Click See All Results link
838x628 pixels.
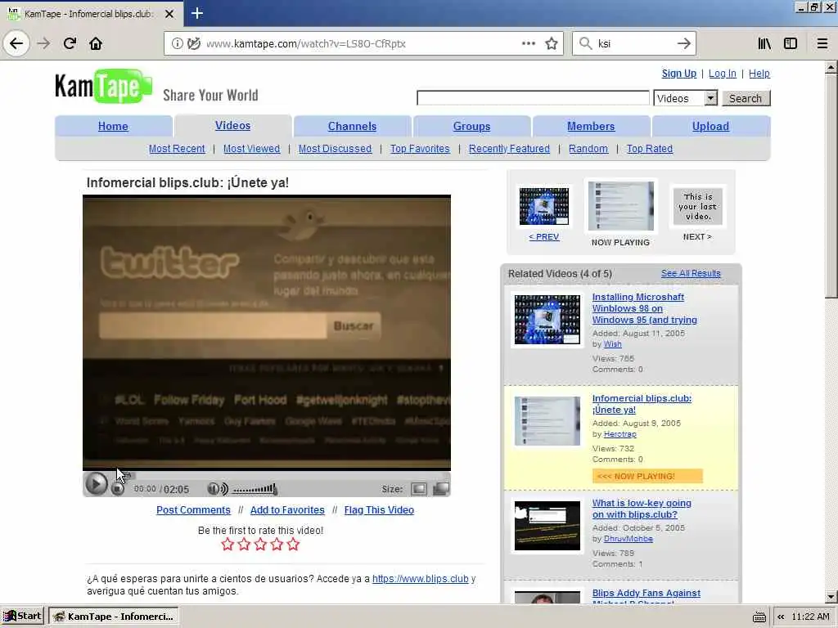click(691, 273)
